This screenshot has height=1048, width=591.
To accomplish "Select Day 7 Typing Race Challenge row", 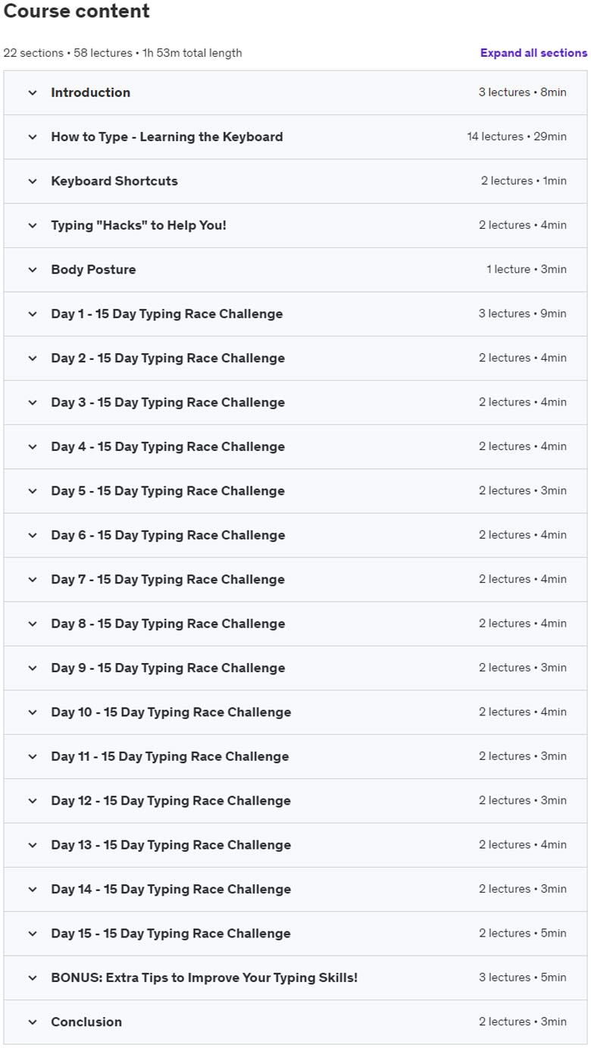I will tap(295, 580).
